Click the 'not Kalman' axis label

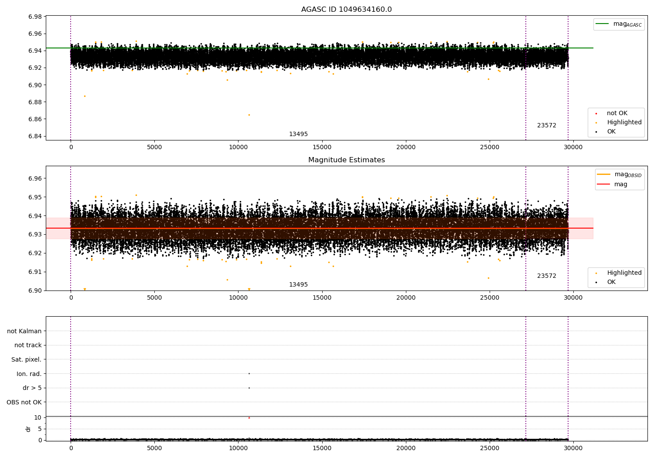coord(24,331)
